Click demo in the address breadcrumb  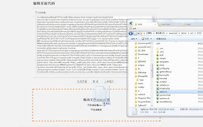point(184,33)
